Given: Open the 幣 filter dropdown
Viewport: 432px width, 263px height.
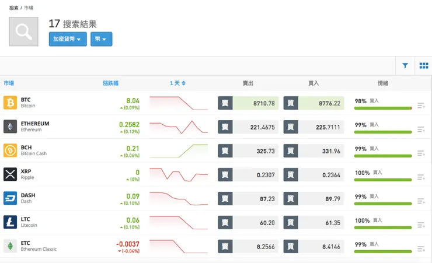Looking at the screenshot, I should tap(102, 39).
